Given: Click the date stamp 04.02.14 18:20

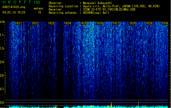Looking at the screenshot, I should tap(14, 12).
